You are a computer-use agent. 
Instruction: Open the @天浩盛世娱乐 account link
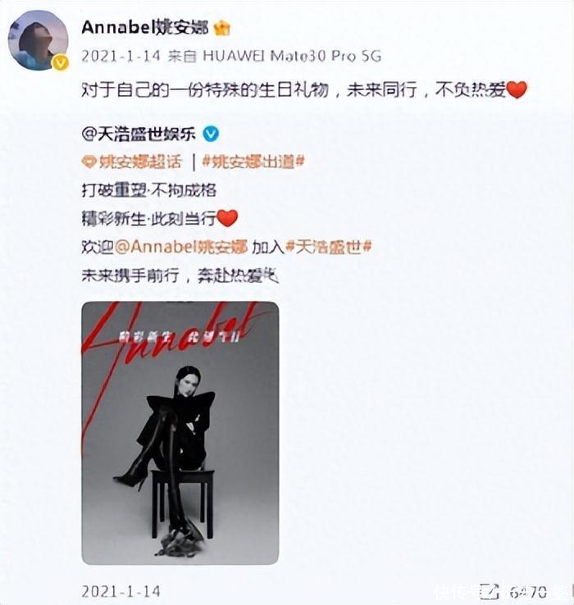139,134
